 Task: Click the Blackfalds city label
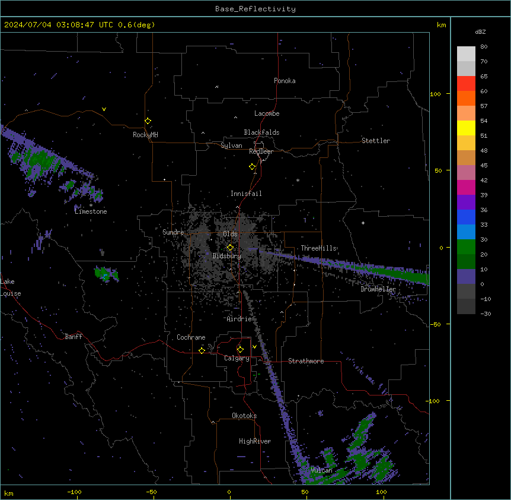coord(261,132)
